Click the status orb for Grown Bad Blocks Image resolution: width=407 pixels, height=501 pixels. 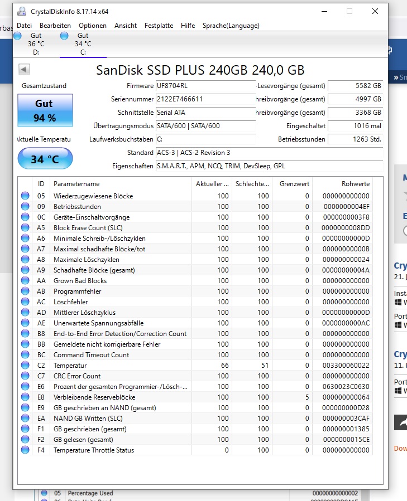[25, 280]
